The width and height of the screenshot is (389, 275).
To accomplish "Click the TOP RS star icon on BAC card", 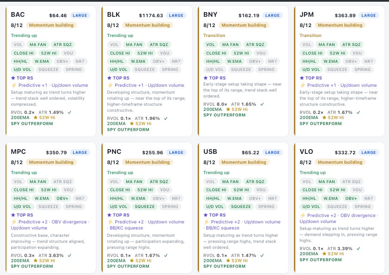I will [x=13, y=78].
